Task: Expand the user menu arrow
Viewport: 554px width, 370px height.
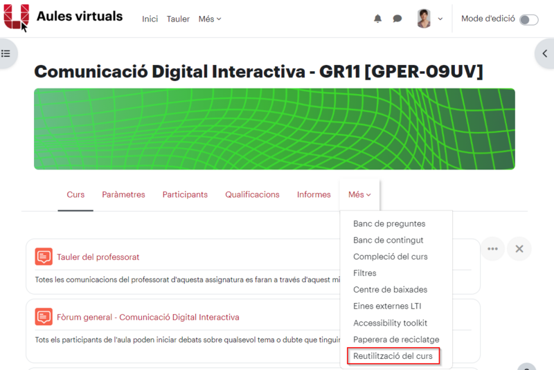Action: (x=440, y=19)
